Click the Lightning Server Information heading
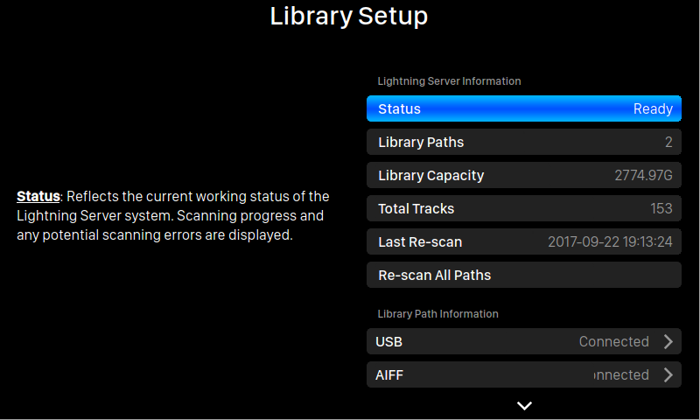Viewport: 700px width, 420px height. tap(449, 81)
